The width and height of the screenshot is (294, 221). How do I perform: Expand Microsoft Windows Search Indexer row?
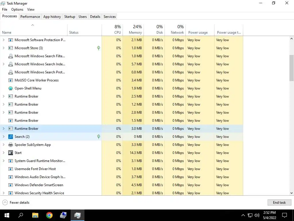pyautogui.click(x=3, y=64)
